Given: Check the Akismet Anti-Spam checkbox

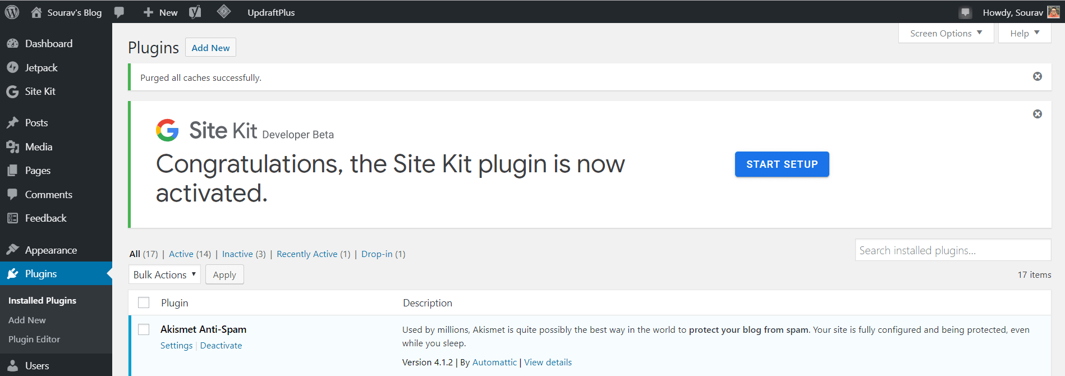Looking at the screenshot, I should pos(144,329).
